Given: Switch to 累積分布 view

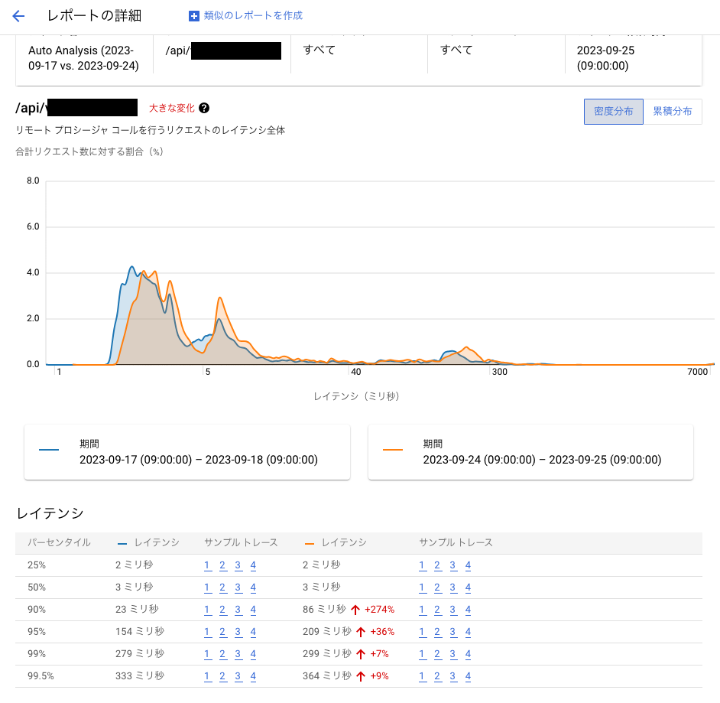Looking at the screenshot, I should coord(673,111).
